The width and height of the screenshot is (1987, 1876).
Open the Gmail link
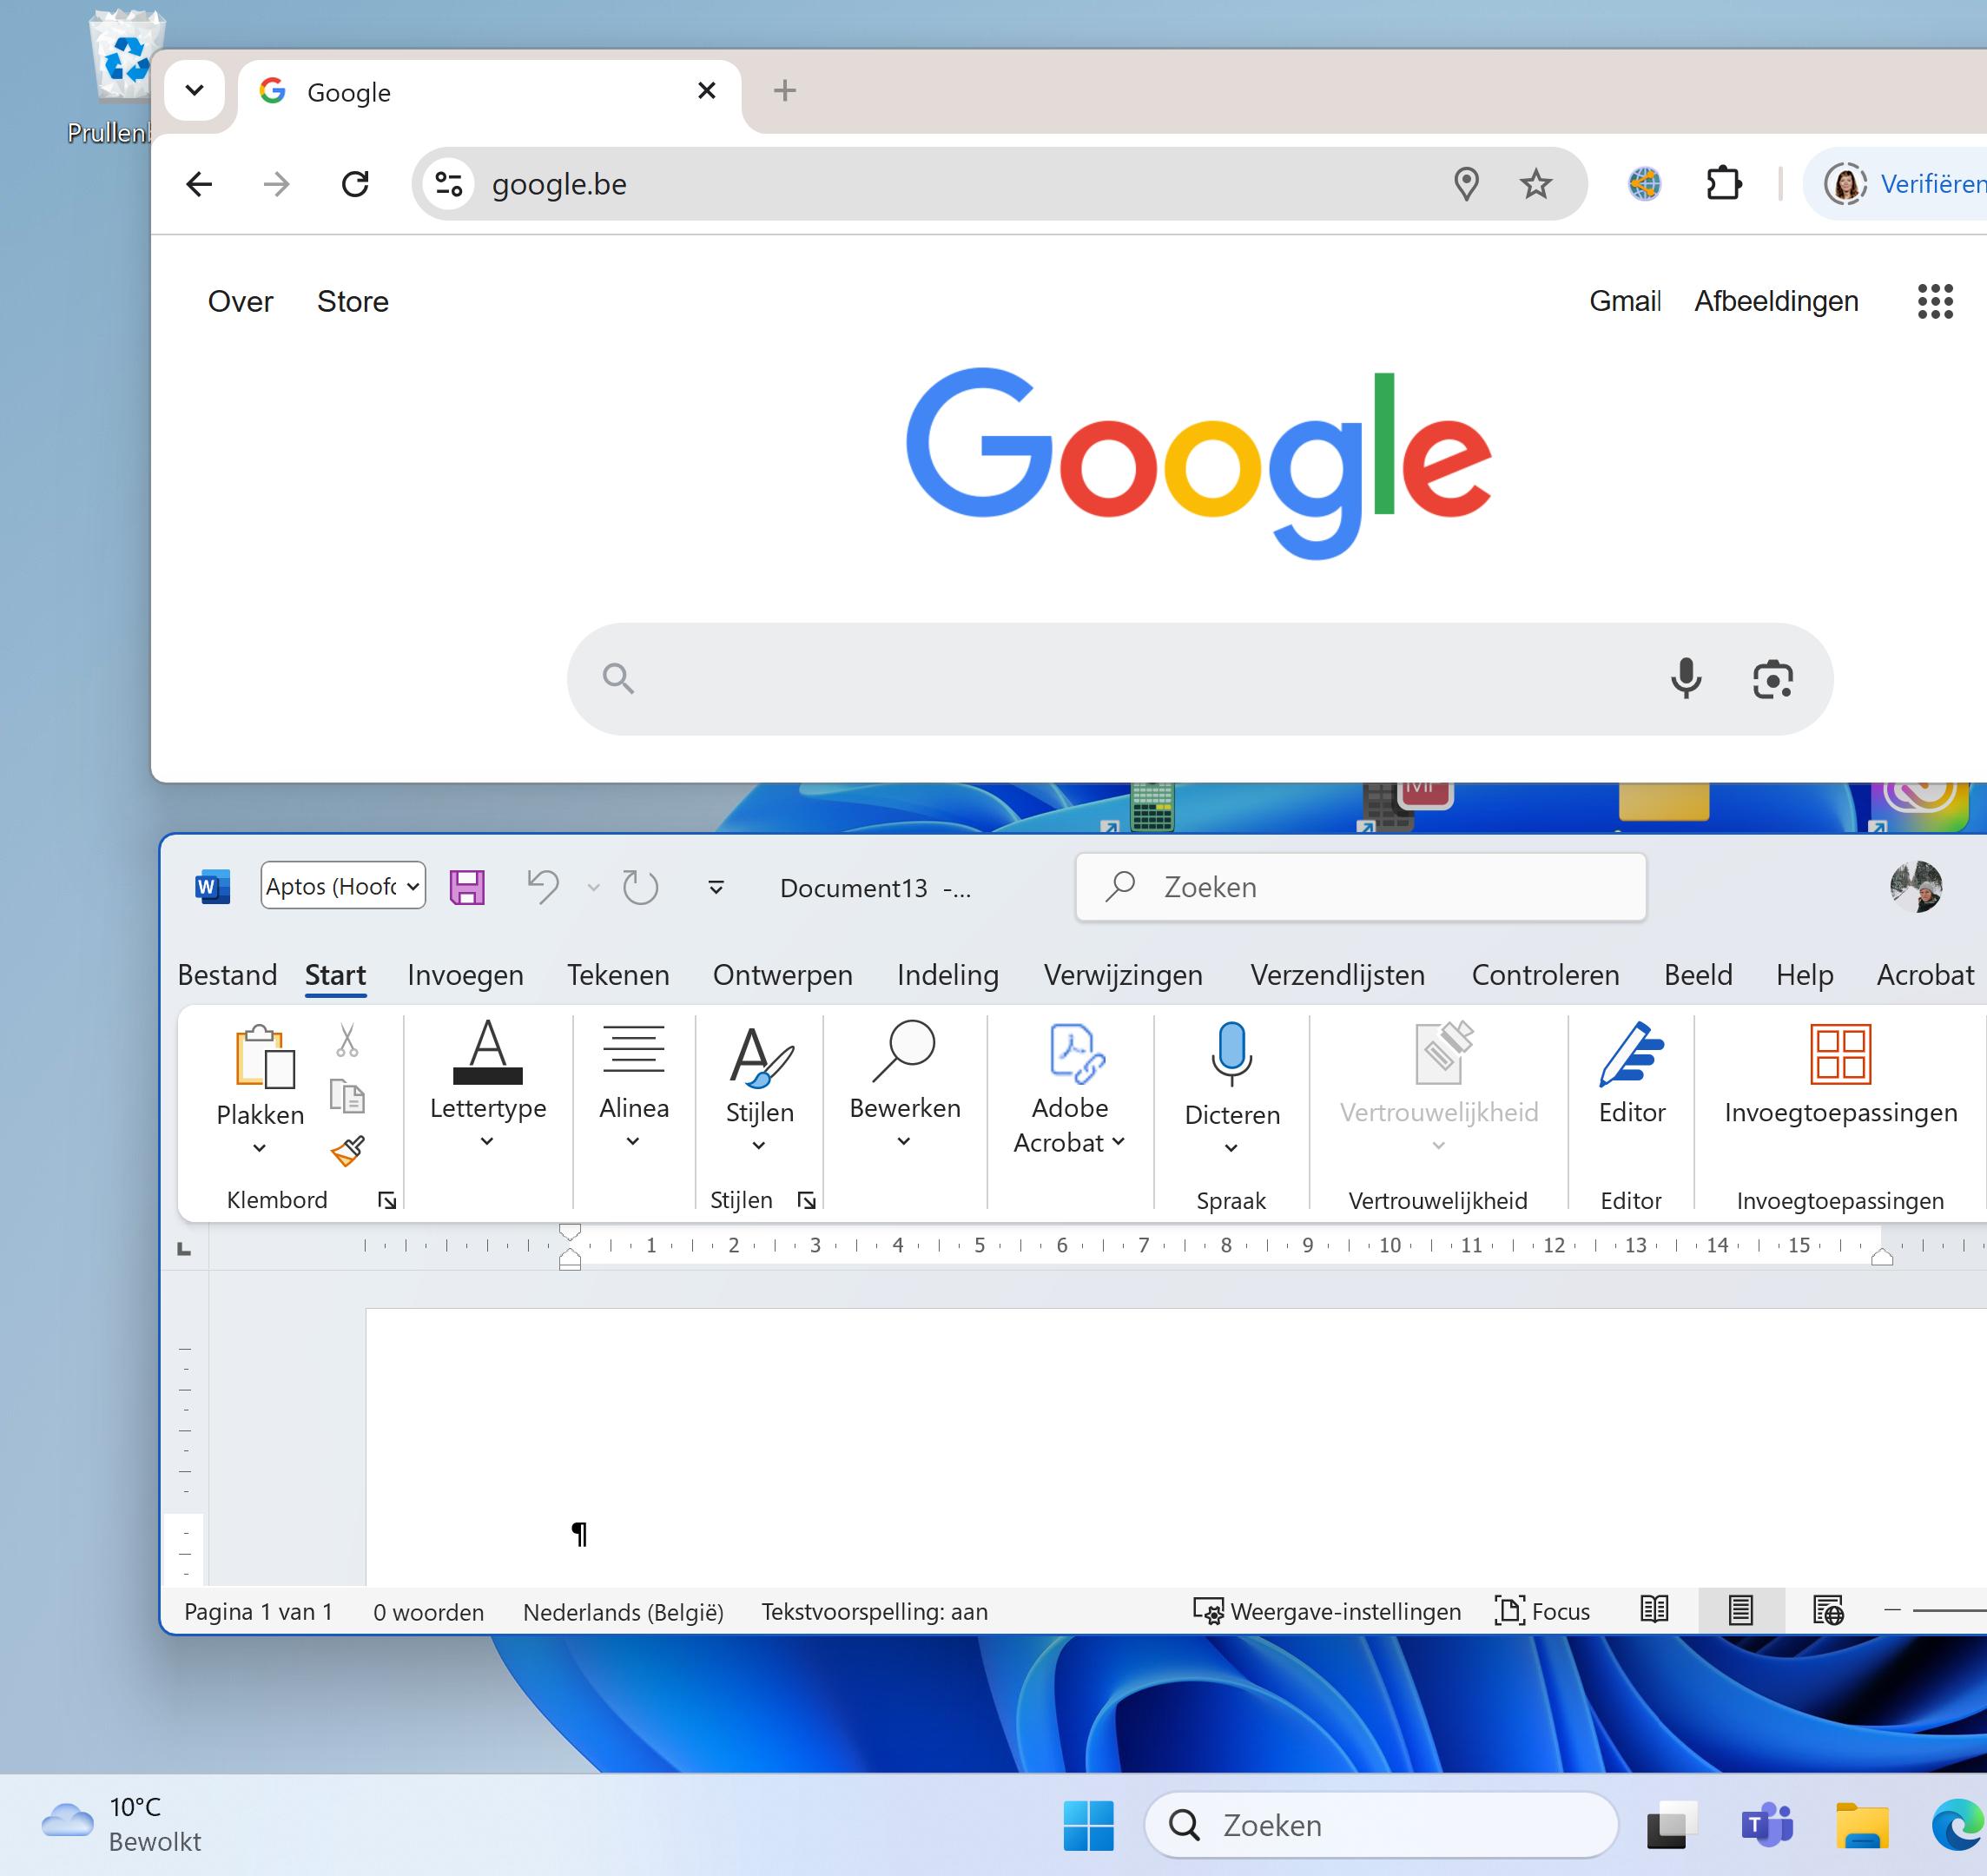1624,301
